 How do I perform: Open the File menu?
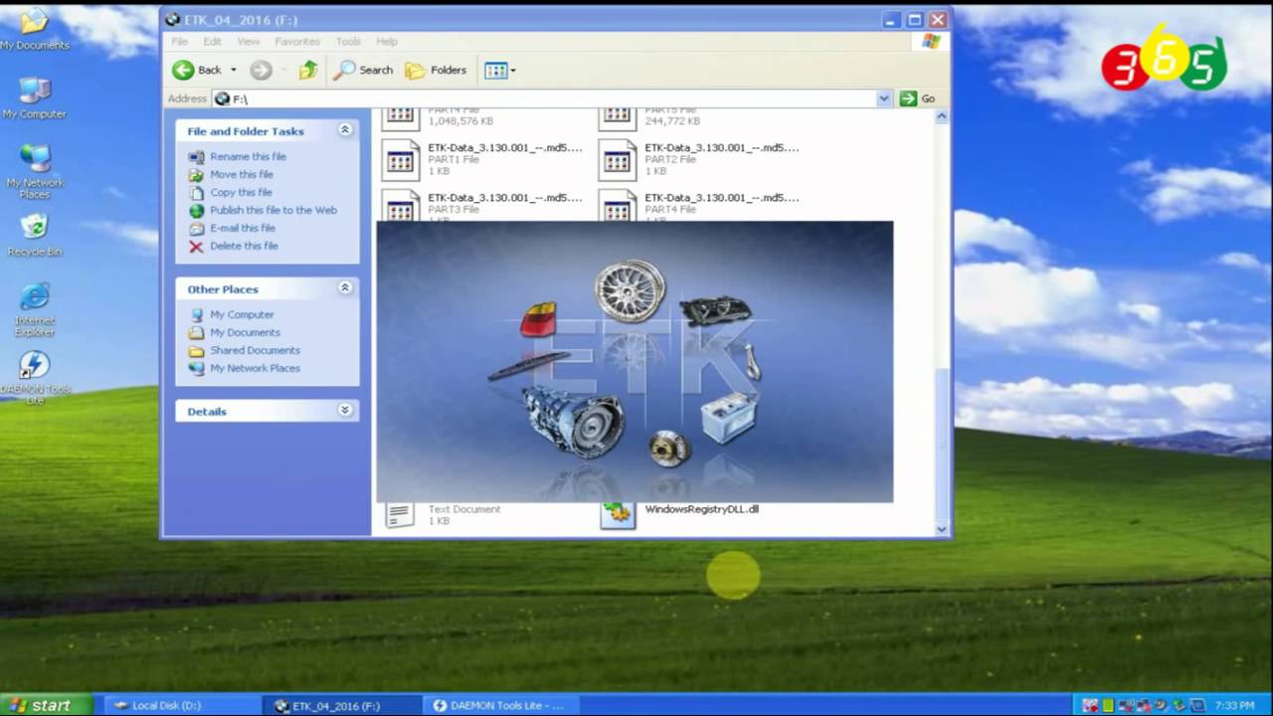(x=180, y=42)
